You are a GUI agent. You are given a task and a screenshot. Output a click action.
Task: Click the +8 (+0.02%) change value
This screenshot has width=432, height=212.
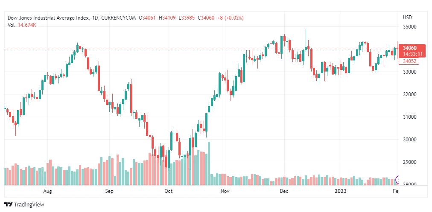pyautogui.click(x=231, y=18)
